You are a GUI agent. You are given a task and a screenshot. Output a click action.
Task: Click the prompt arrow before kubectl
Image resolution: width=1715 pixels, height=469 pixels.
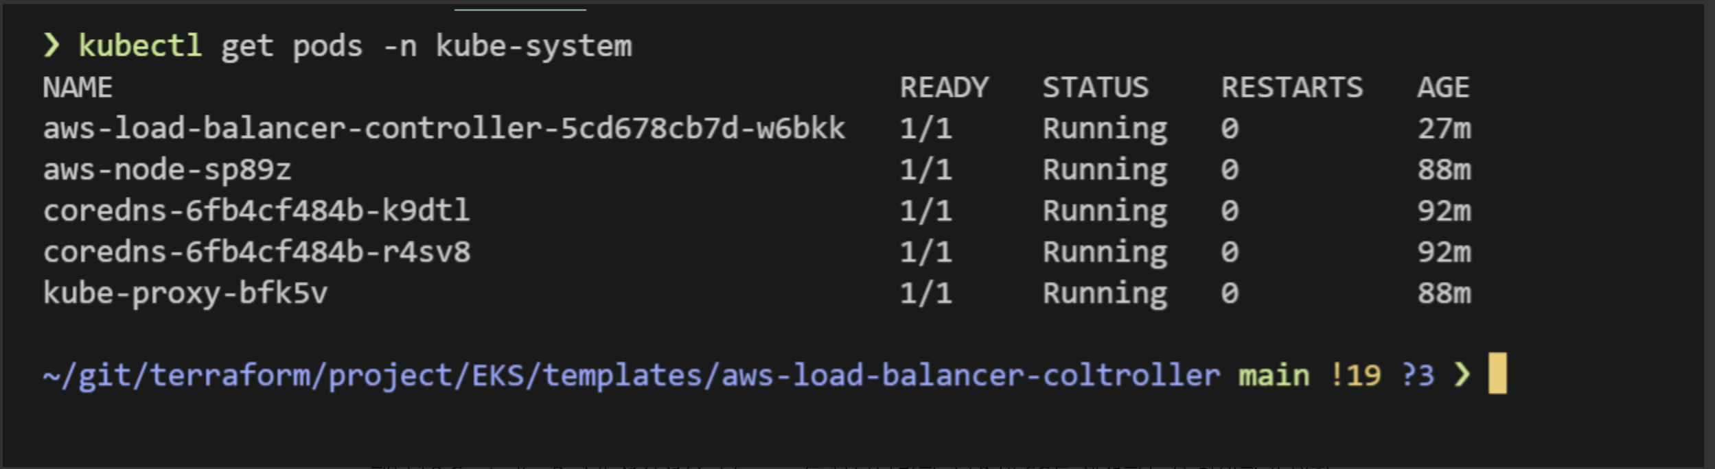(51, 46)
